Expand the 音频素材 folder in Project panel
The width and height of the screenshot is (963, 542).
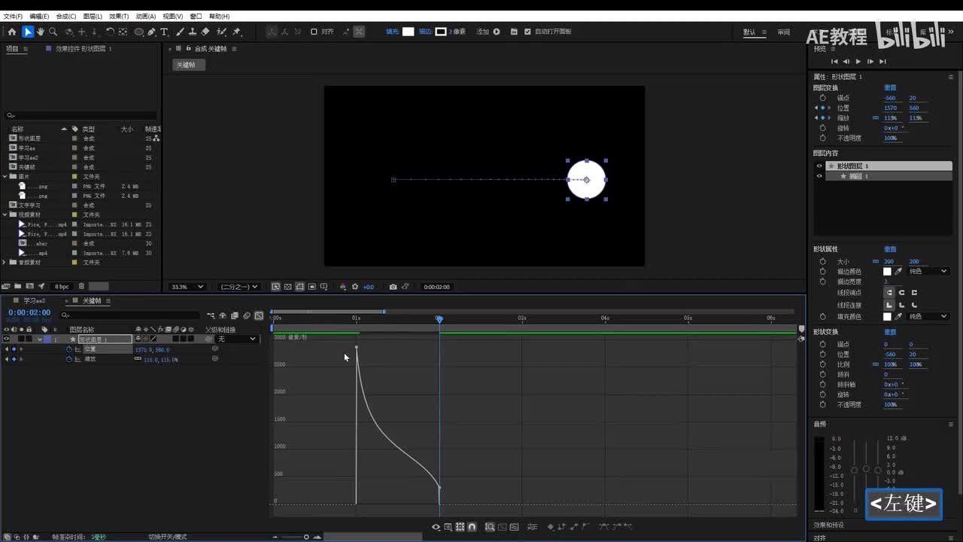(x=5, y=262)
